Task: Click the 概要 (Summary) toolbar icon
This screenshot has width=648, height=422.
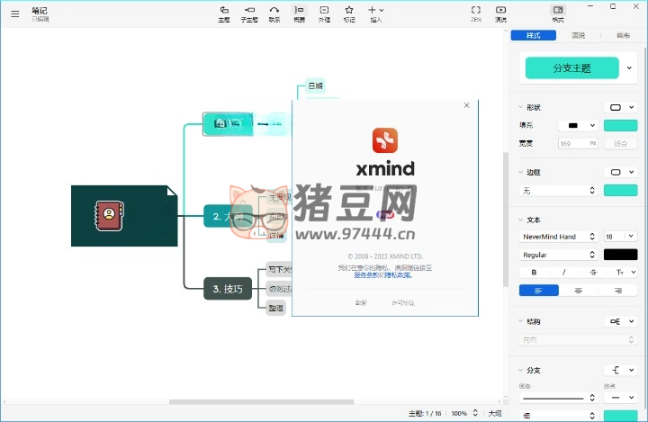Action: coord(300,13)
